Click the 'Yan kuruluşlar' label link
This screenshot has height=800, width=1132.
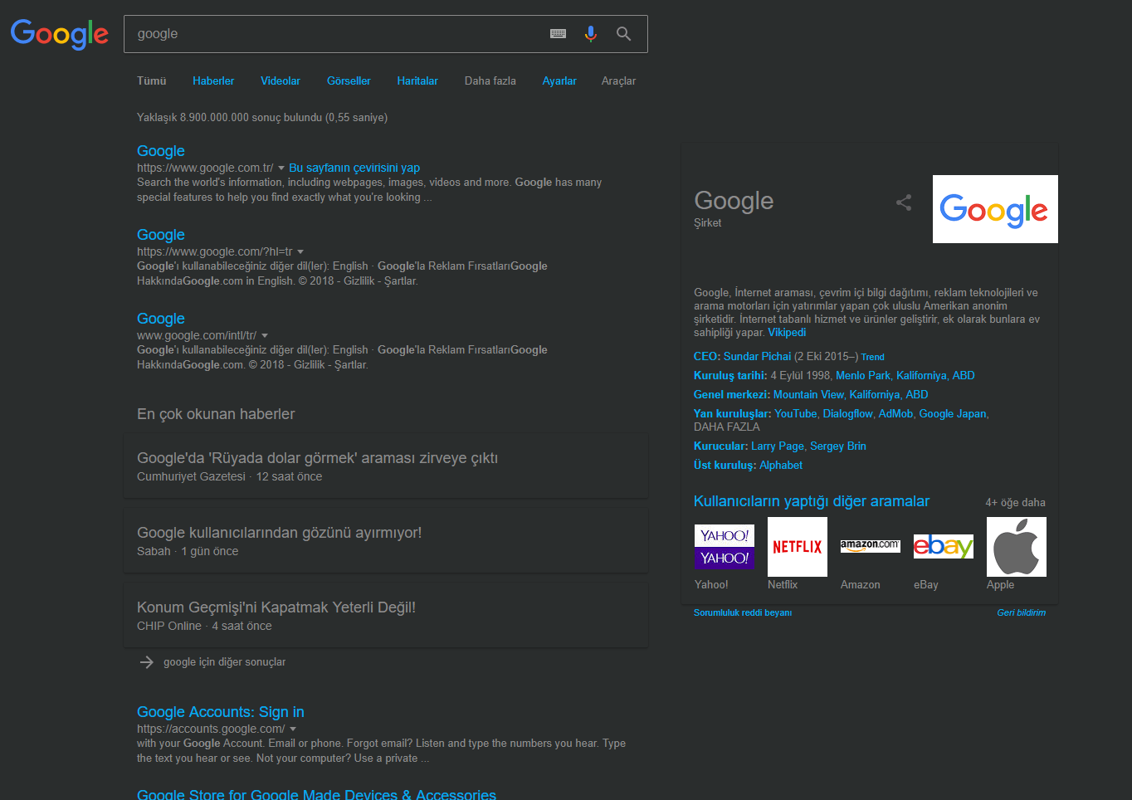point(733,414)
